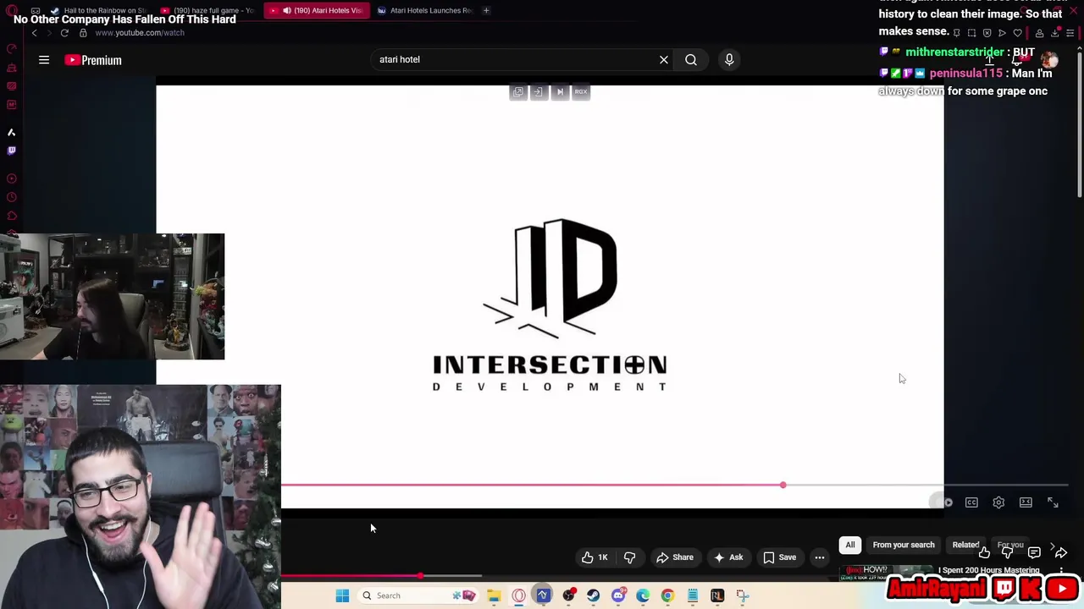Screen dimensions: 1084x609
Task: Open Microsoft Edge from the taskbar
Action: pos(643,595)
